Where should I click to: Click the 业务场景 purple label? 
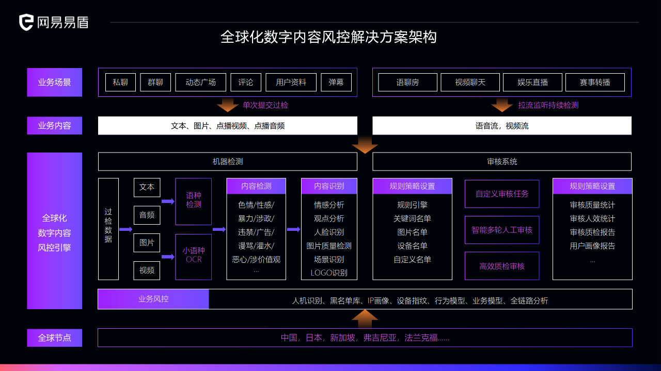tap(54, 82)
